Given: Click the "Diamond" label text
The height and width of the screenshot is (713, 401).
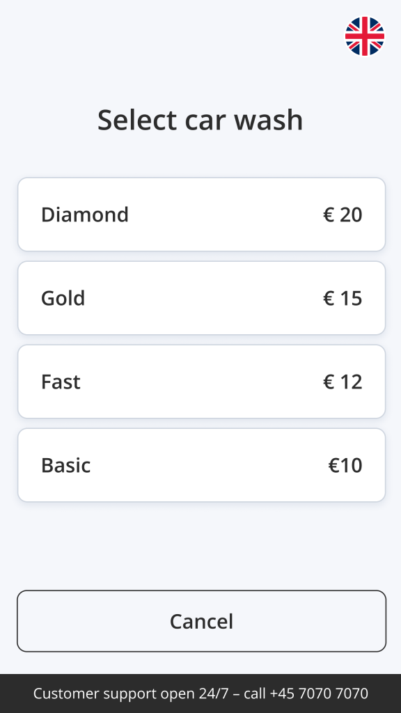Looking at the screenshot, I should click(85, 214).
